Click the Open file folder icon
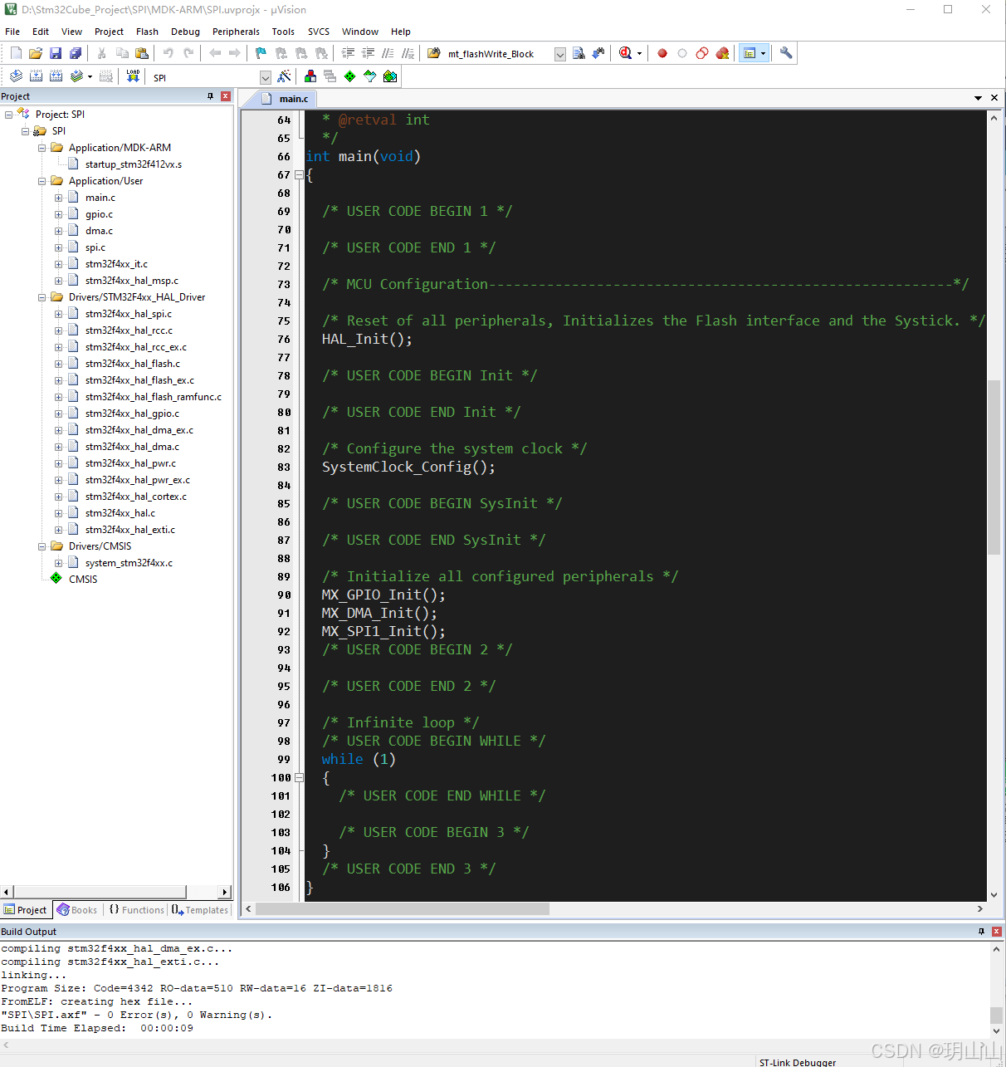Screen dimensions: 1006x1067 click(36, 53)
